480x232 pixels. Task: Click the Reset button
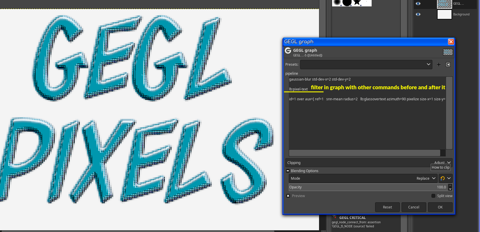pyautogui.click(x=387, y=207)
